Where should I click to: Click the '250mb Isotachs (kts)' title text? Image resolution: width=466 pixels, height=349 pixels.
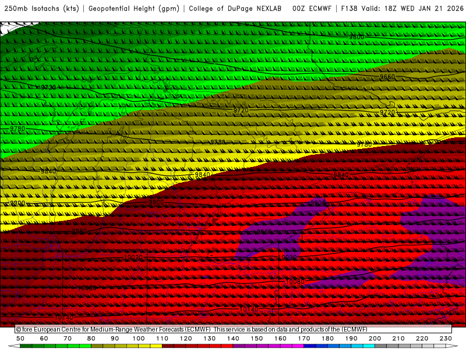click(42, 9)
